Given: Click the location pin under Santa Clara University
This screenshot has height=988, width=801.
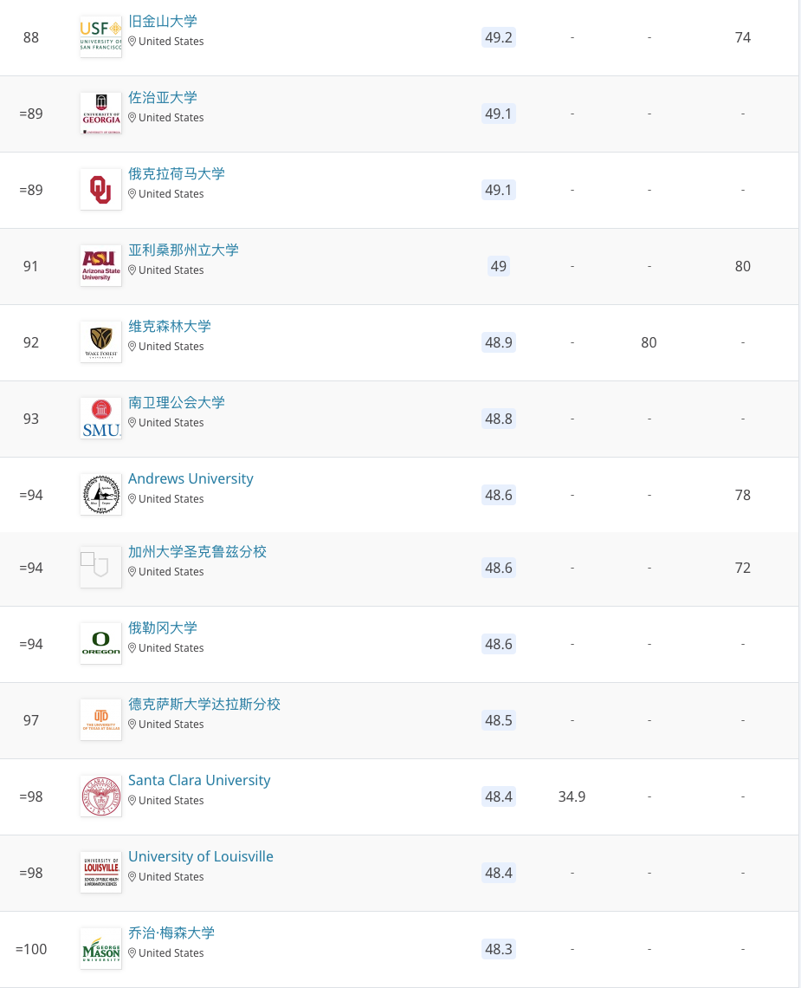Looking at the screenshot, I should (132, 801).
